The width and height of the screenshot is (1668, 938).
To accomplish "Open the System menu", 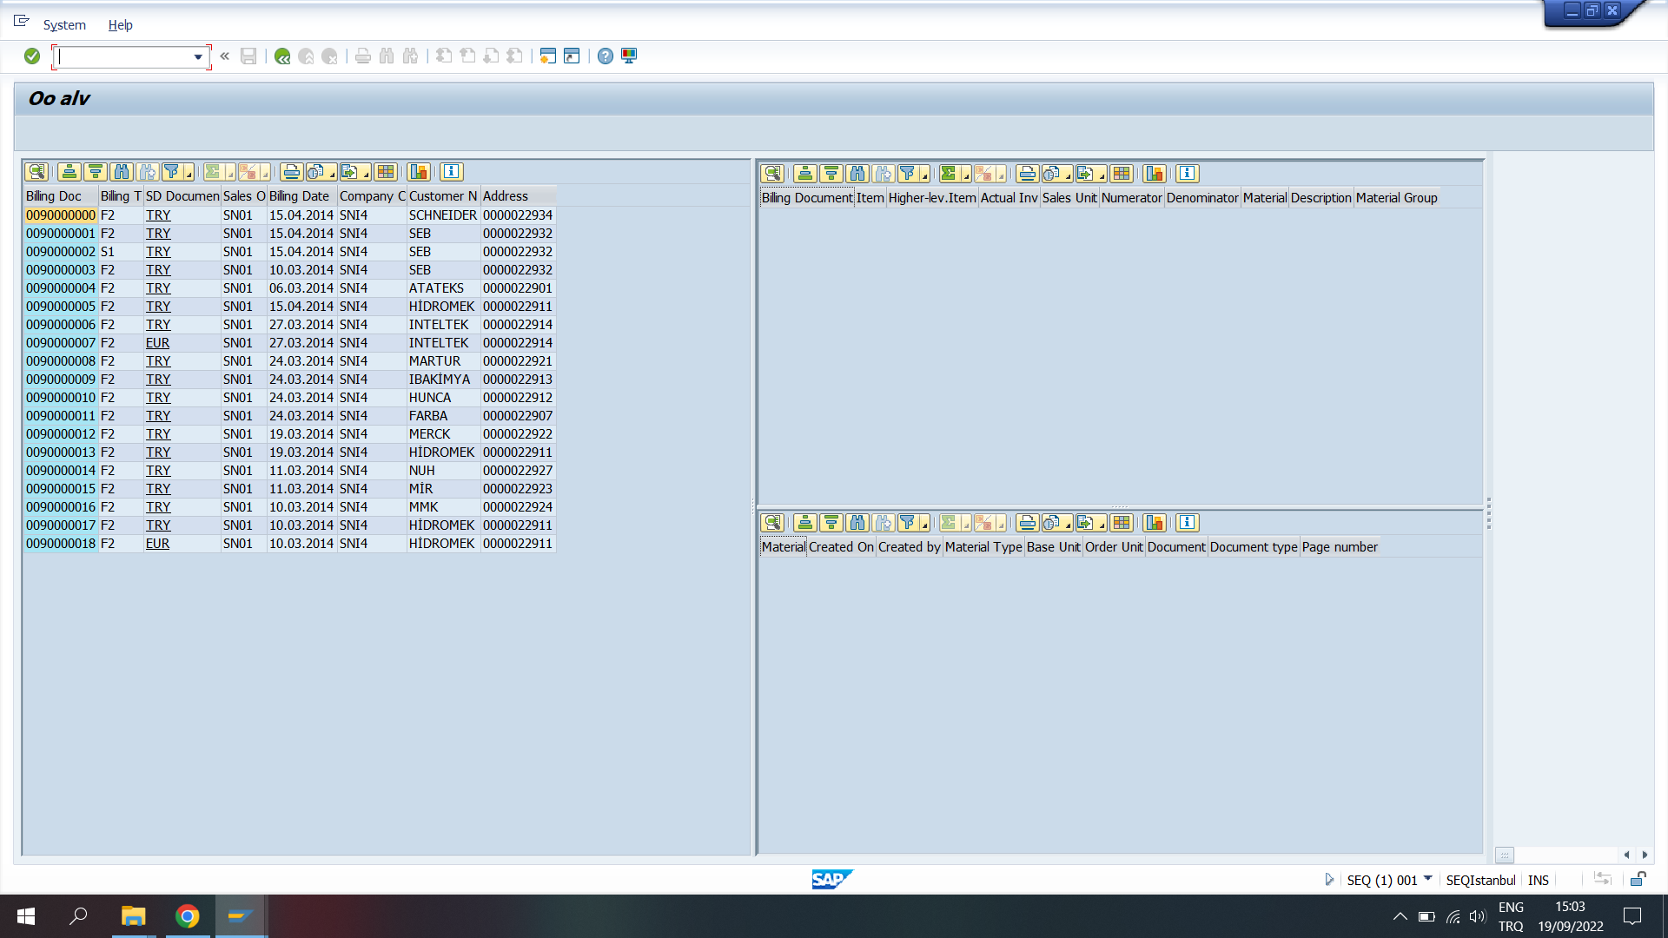I will [x=64, y=25].
